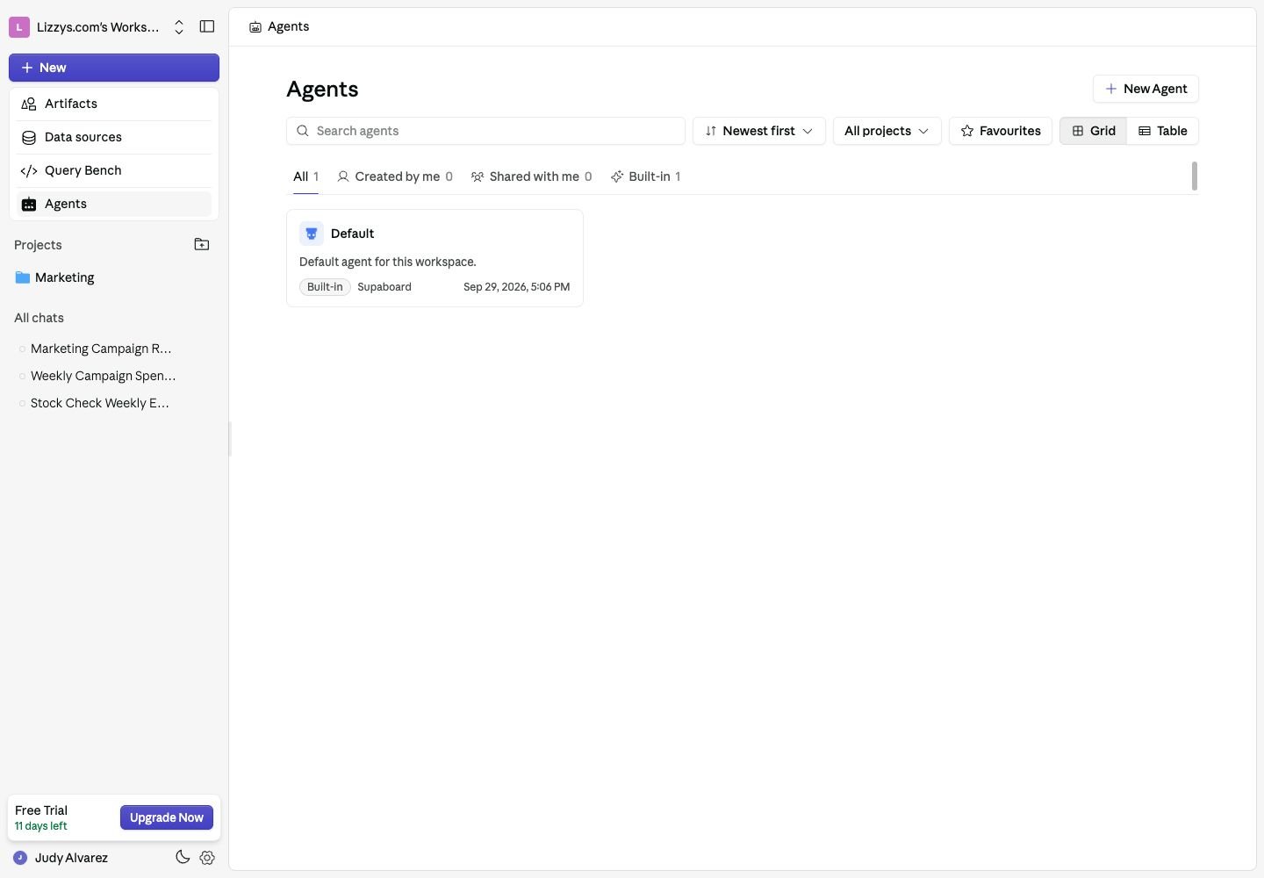Open Weekly Campaign Spen... chat

click(x=104, y=376)
